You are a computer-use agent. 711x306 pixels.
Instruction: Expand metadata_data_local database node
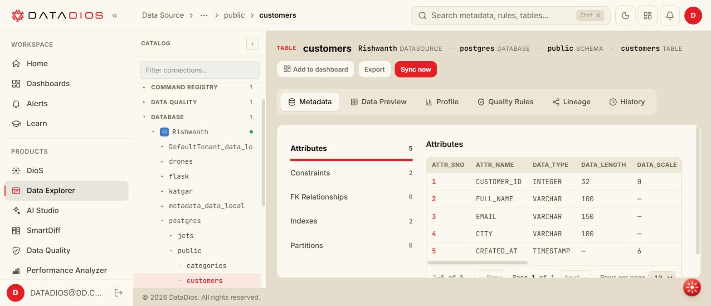point(163,206)
